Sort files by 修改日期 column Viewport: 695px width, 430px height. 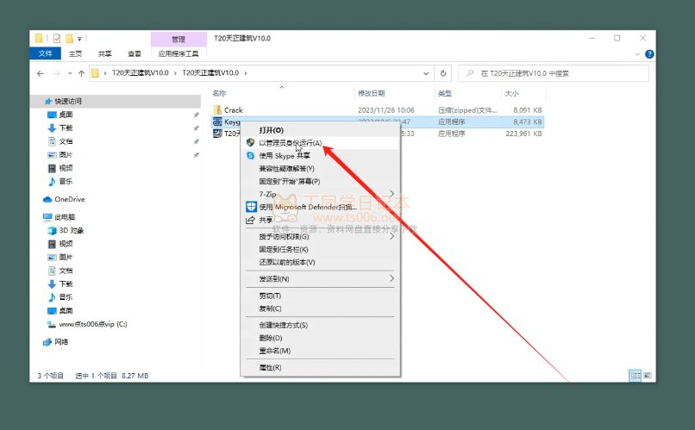[372, 93]
